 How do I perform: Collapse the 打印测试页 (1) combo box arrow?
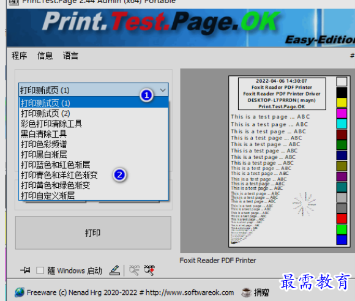tap(163, 90)
